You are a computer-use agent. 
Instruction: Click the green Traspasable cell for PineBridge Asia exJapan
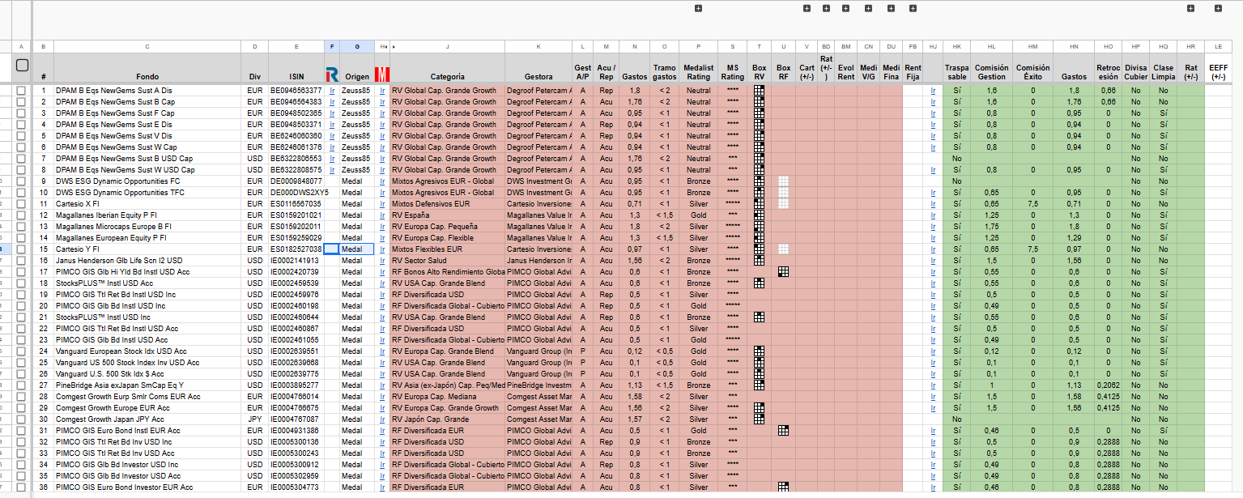point(957,385)
